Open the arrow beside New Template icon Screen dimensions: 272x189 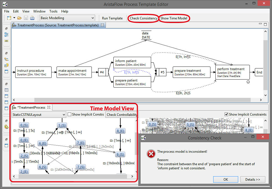(14, 18)
